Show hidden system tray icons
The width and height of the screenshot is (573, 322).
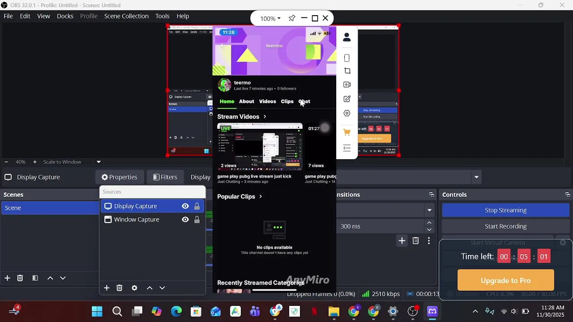pyautogui.click(x=475, y=311)
